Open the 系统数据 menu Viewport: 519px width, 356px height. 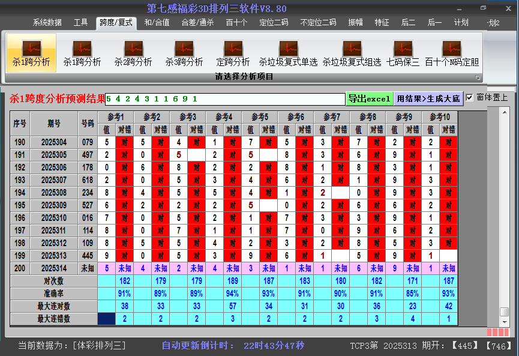click(46, 22)
